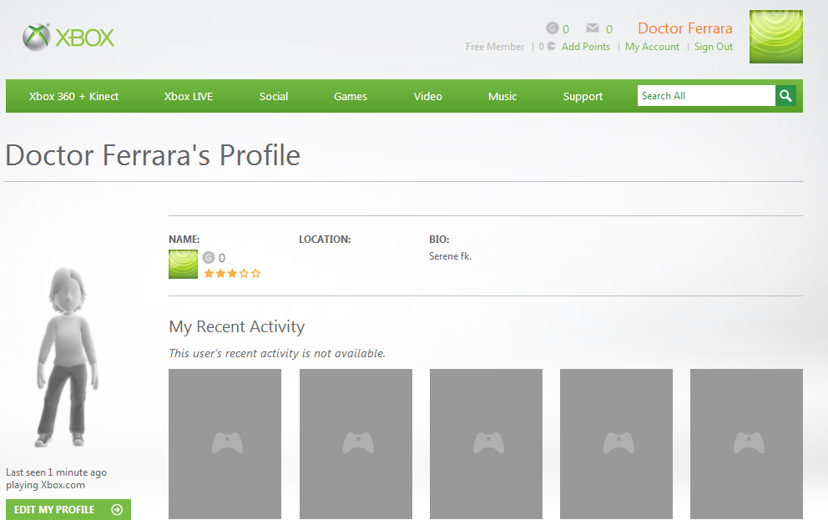Click the fourth recent activity game tile

coord(616,444)
